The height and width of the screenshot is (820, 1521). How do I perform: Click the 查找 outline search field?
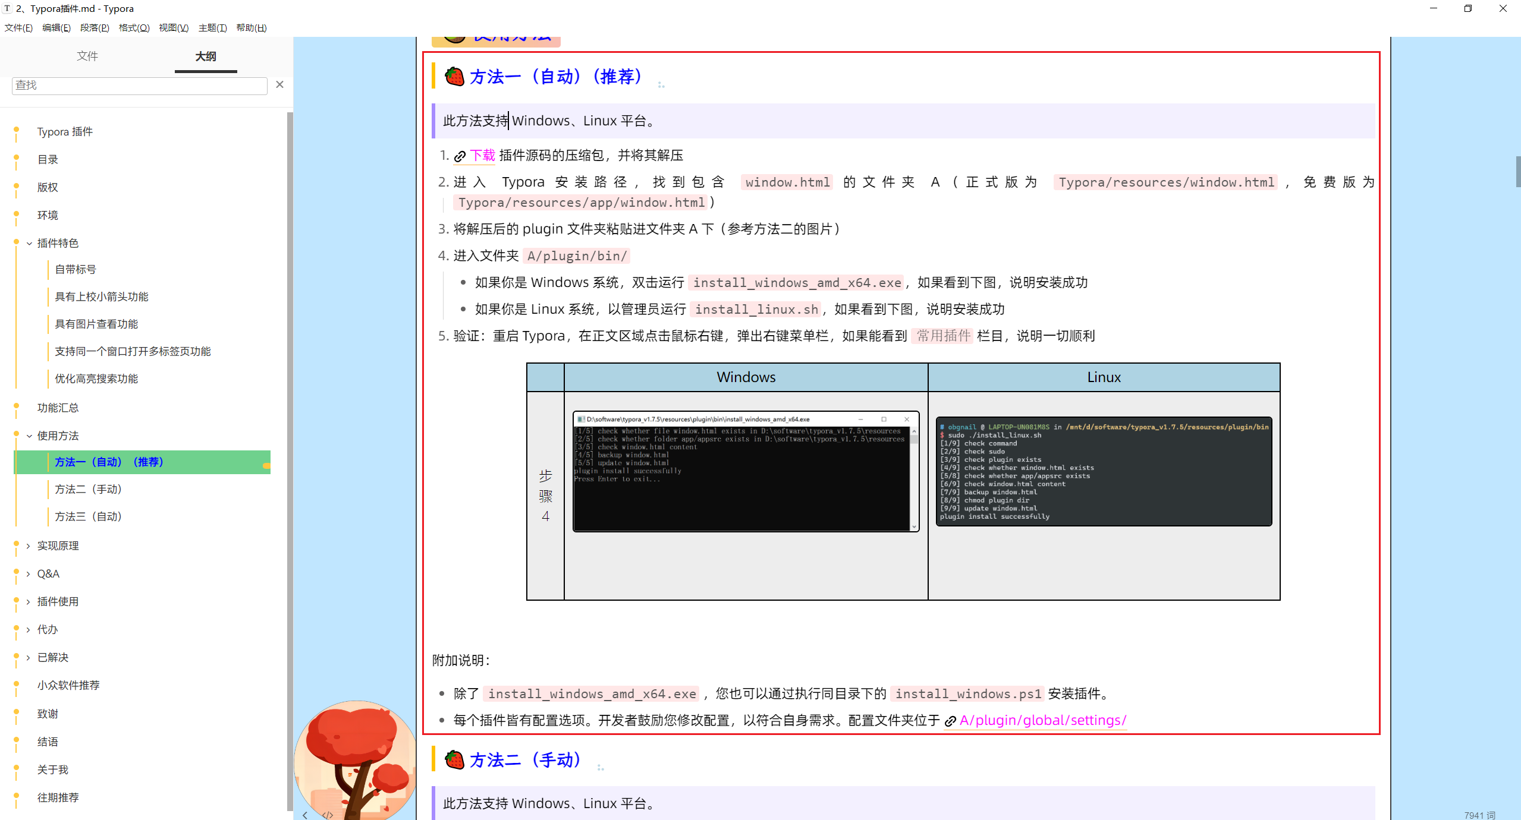coord(140,86)
